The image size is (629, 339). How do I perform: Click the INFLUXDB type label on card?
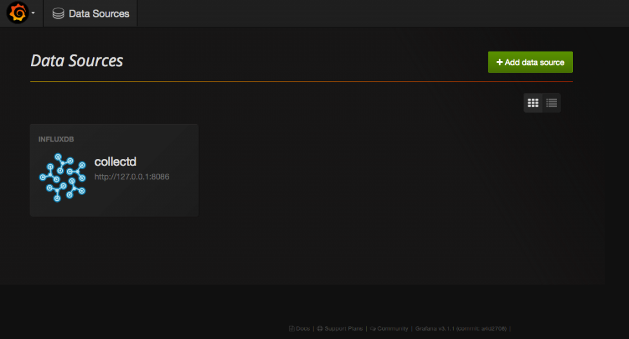point(56,140)
